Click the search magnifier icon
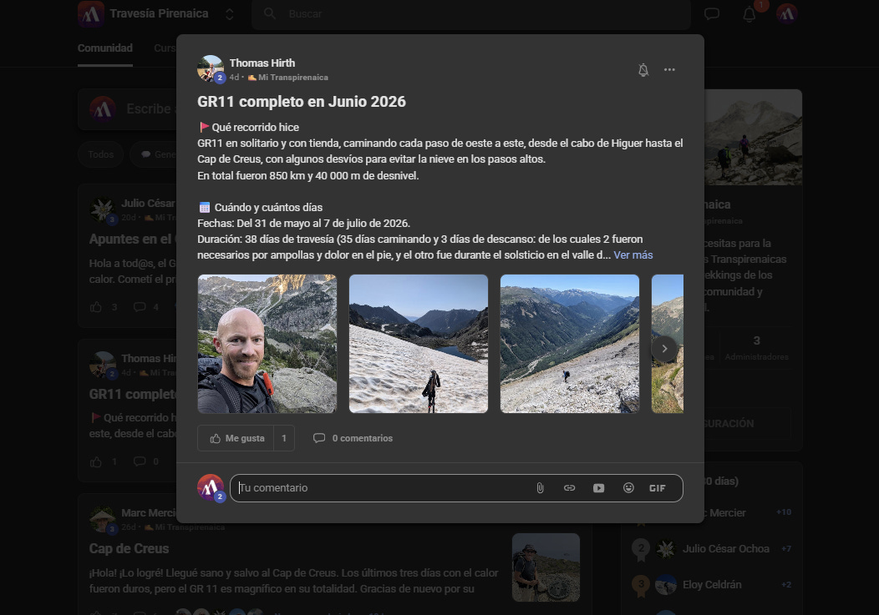879x615 pixels. [270, 13]
